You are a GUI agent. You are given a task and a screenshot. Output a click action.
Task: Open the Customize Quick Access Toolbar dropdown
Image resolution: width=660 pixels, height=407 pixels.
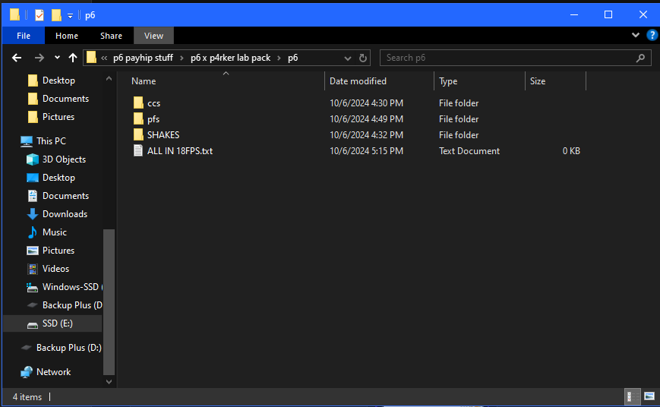click(x=70, y=15)
